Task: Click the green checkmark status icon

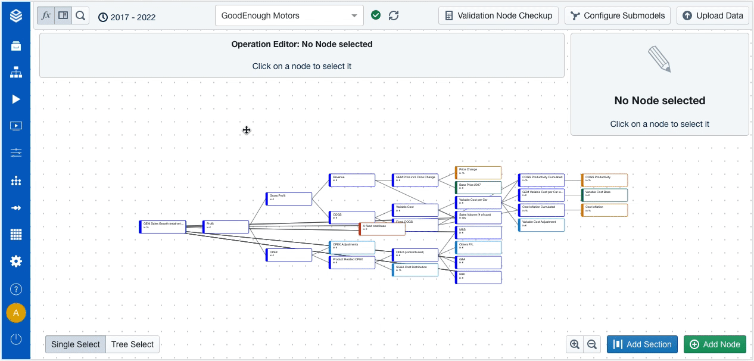Action: coord(376,15)
